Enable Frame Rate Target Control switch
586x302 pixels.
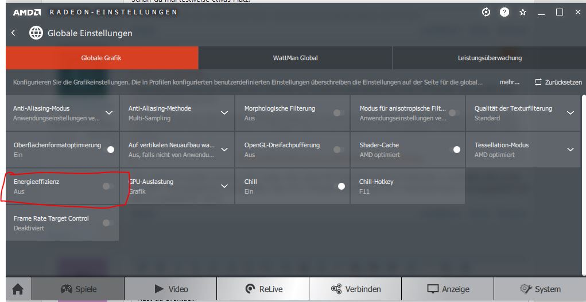coord(108,223)
